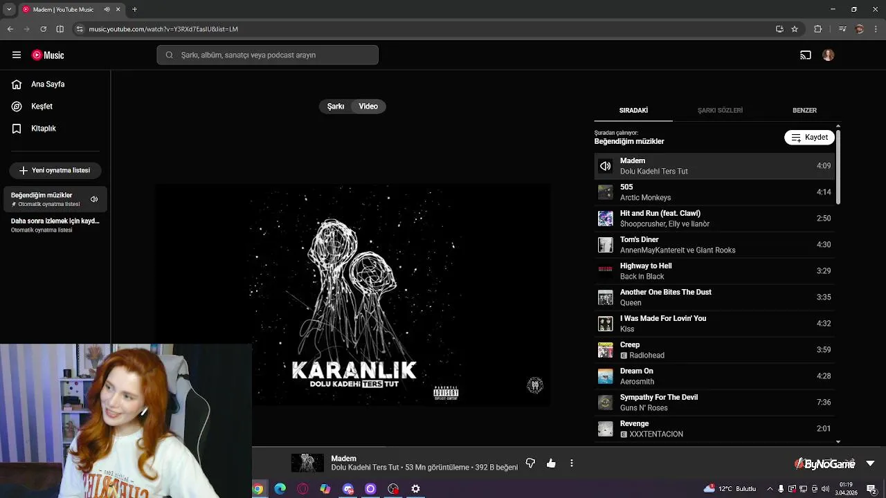The width and height of the screenshot is (886, 498).
Task: Select the BENZER tab
Action: (x=804, y=111)
